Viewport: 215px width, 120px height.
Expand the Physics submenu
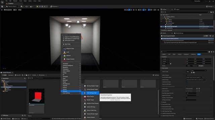(x=71, y=88)
